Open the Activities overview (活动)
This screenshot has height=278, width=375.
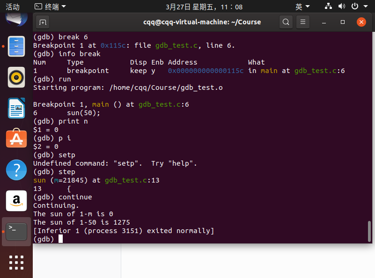[x=13, y=7]
